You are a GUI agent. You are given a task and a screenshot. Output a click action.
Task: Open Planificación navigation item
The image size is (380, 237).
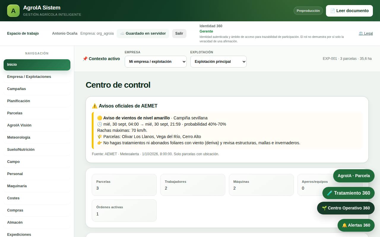37,101
